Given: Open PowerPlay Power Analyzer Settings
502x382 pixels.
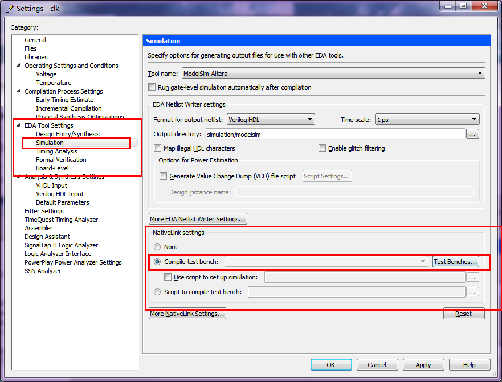Looking at the screenshot, I should click(74, 262).
